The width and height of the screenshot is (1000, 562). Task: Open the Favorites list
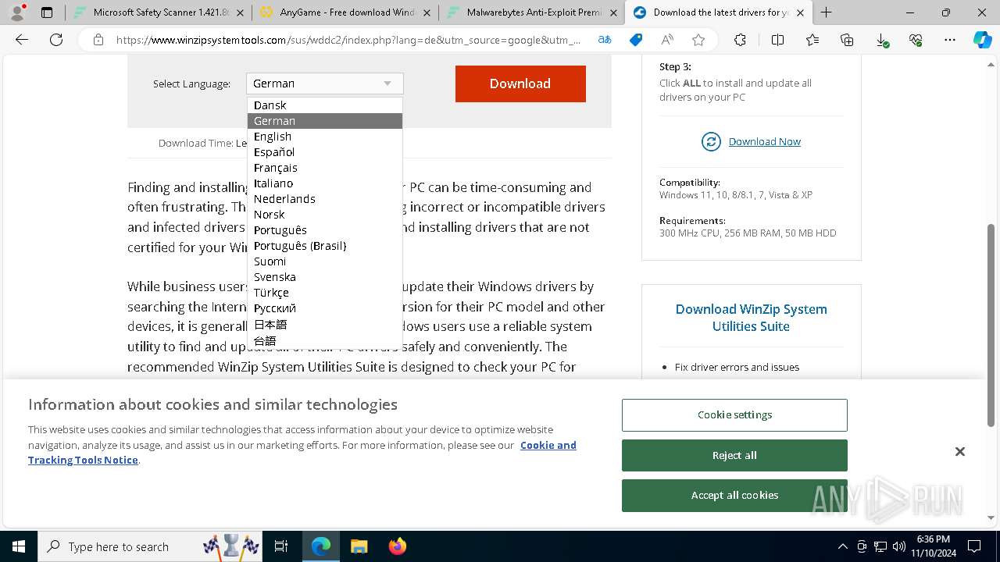click(812, 40)
